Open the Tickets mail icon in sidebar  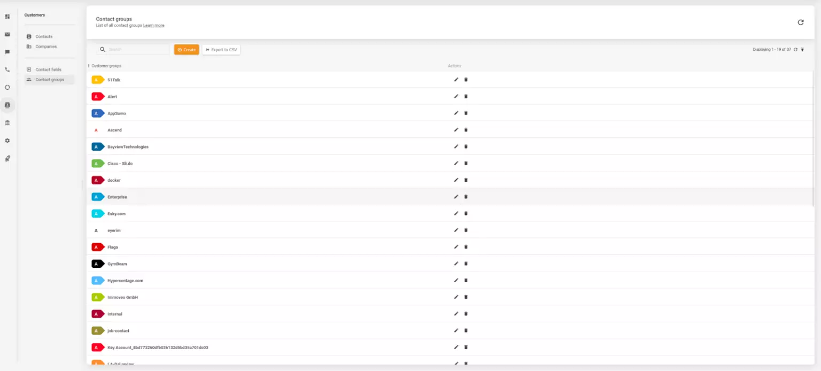7,34
